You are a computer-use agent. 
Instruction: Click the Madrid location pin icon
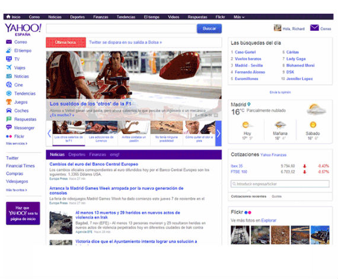249,104
